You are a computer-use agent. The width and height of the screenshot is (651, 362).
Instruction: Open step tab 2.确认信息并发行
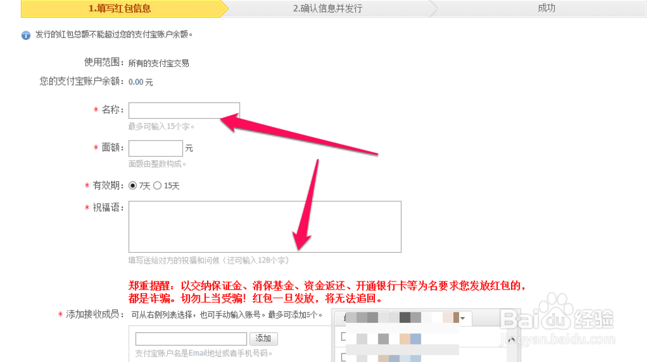tap(327, 8)
